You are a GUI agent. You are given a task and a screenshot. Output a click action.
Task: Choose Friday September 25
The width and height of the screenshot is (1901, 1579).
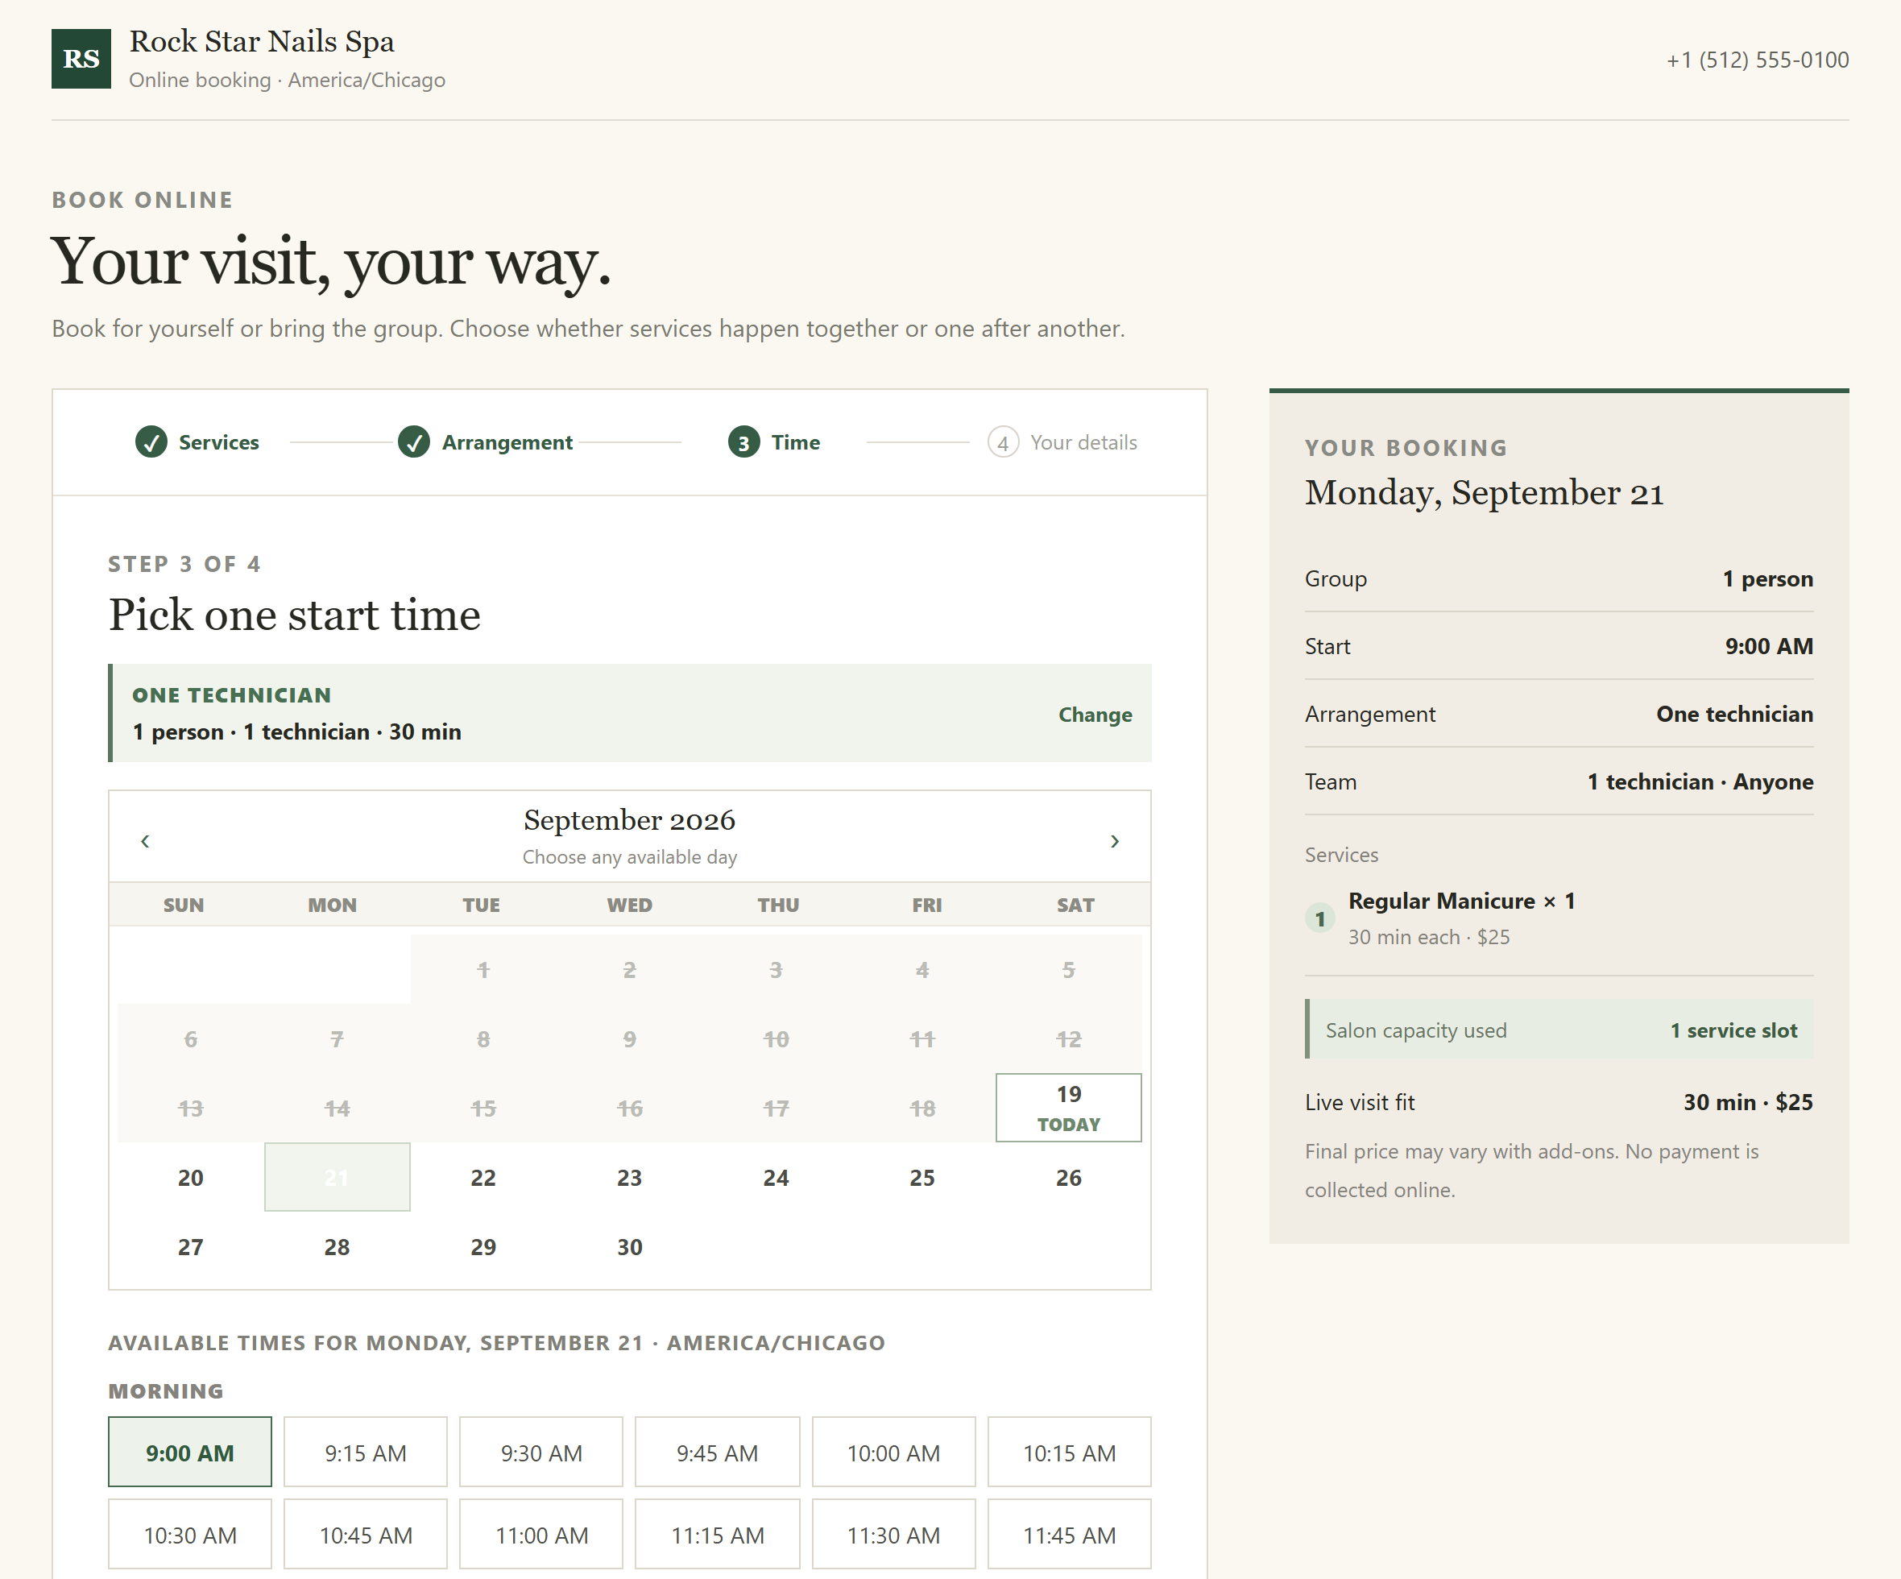922,1177
